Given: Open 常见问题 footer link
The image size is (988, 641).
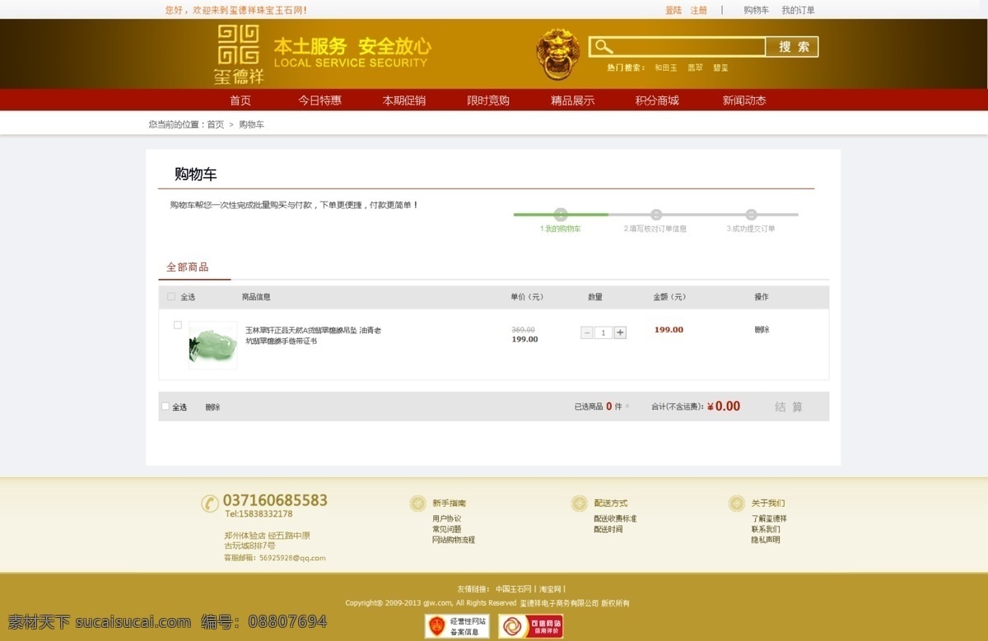Looking at the screenshot, I should (x=446, y=529).
